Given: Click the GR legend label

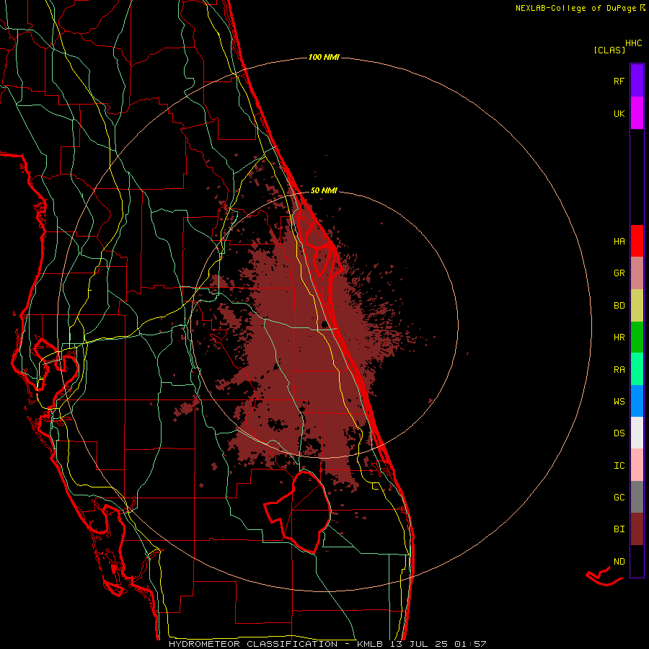Looking at the screenshot, I should coord(619,273).
